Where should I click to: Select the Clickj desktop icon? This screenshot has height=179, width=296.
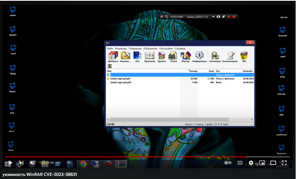(x=13, y=70)
